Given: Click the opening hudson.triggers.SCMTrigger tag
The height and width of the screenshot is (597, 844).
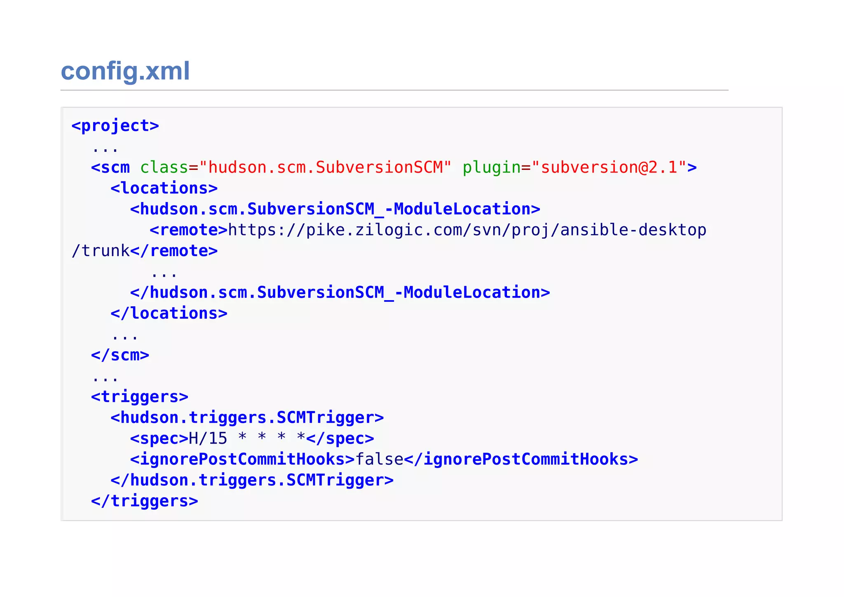Looking at the screenshot, I should (247, 418).
